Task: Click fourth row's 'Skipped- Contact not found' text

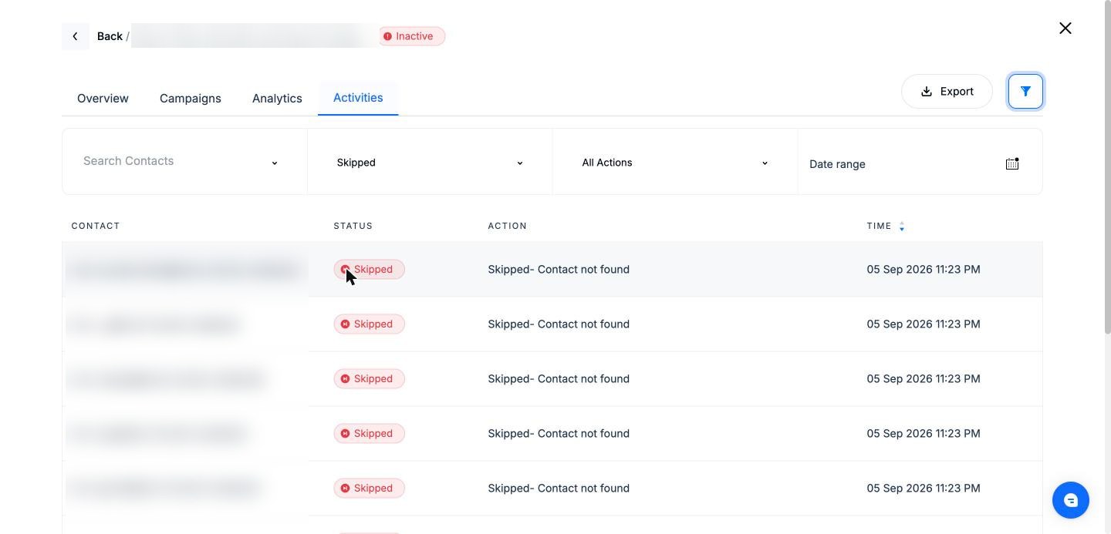Action: coord(559,434)
